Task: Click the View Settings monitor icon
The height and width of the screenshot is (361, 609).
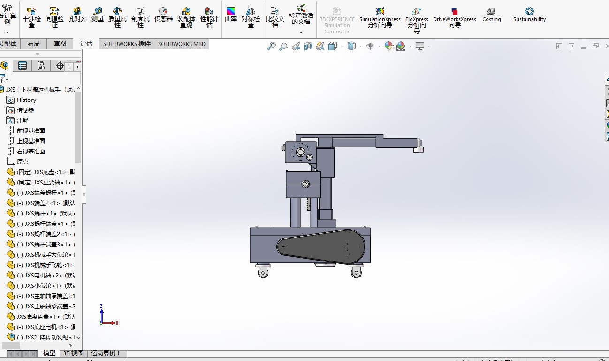Action: 420,46
